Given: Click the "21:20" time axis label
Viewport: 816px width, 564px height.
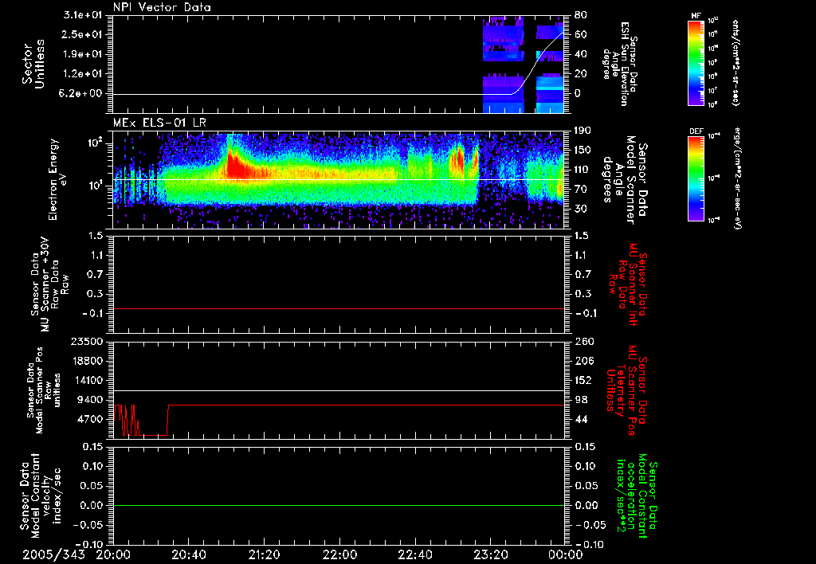Looking at the screenshot, I should click(x=264, y=554).
